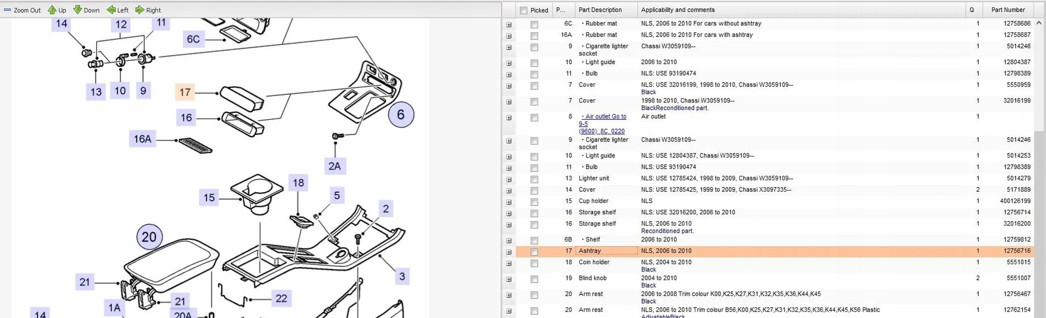Click callout 15 beside the cup holder drawing

tap(209, 197)
